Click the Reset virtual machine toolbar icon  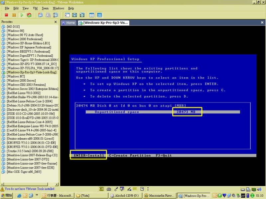pos(29,15)
